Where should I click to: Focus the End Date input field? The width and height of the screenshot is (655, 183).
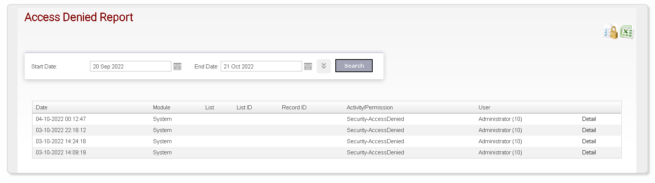[261, 66]
